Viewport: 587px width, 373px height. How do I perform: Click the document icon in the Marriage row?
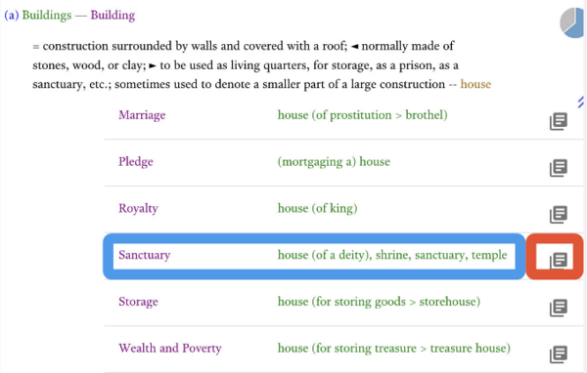[x=559, y=121]
